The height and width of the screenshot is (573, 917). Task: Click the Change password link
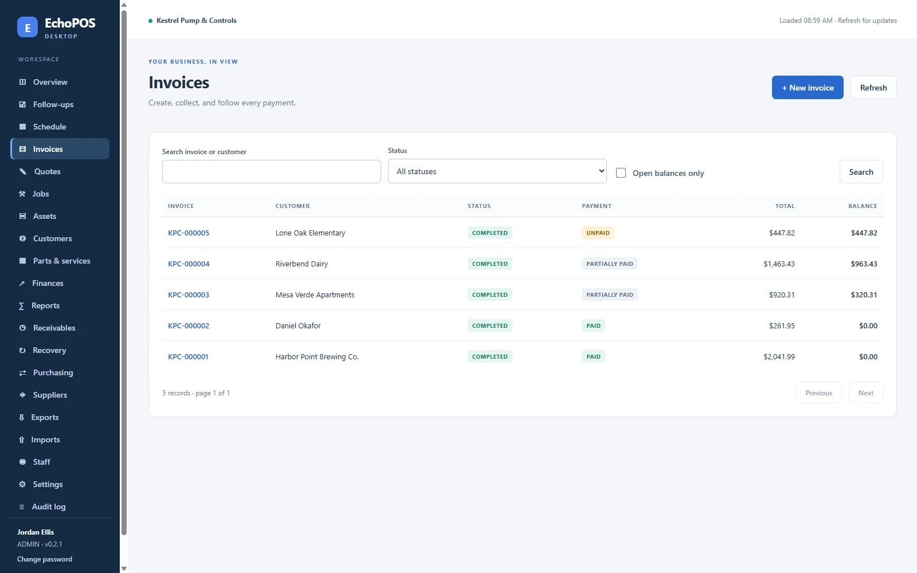point(45,559)
